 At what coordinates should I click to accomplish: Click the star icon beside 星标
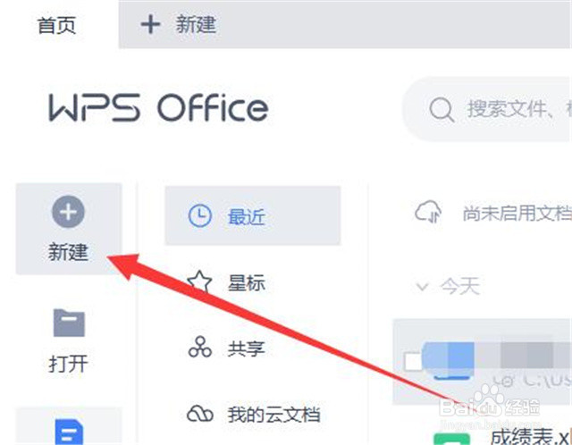(199, 282)
